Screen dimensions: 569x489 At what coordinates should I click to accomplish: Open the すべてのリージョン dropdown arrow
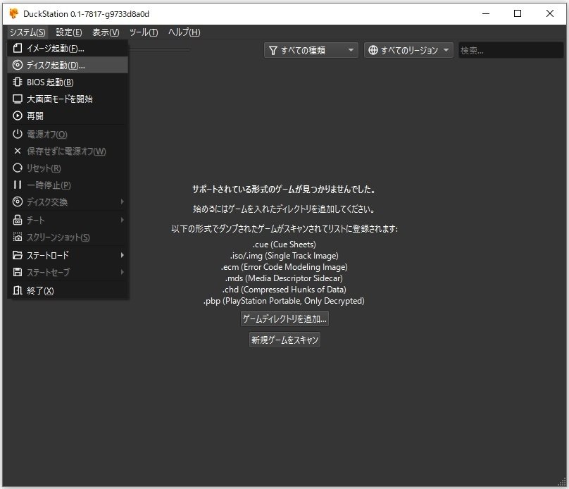coord(446,50)
